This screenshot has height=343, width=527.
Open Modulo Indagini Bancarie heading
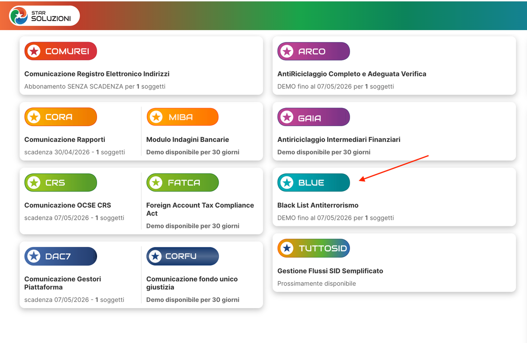click(187, 139)
